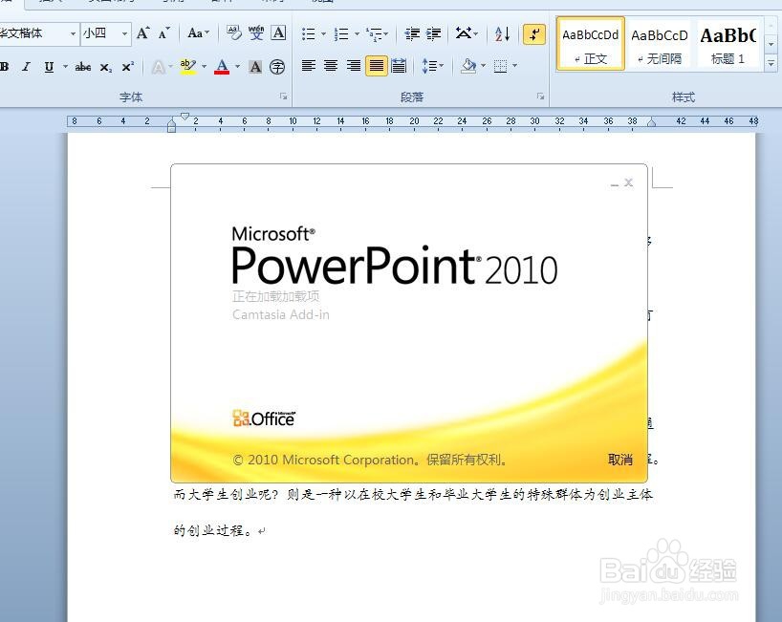Open the 段落 dialog launcher
The height and width of the screenshot is (622, 782).
pyautogui.click(x=541, y=97)
